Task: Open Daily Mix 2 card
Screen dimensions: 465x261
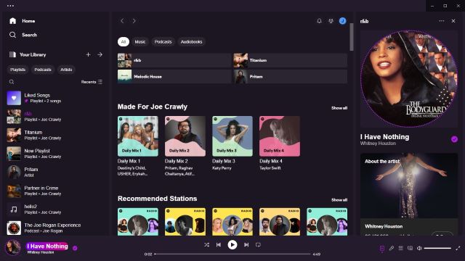Action: [185, 146]
